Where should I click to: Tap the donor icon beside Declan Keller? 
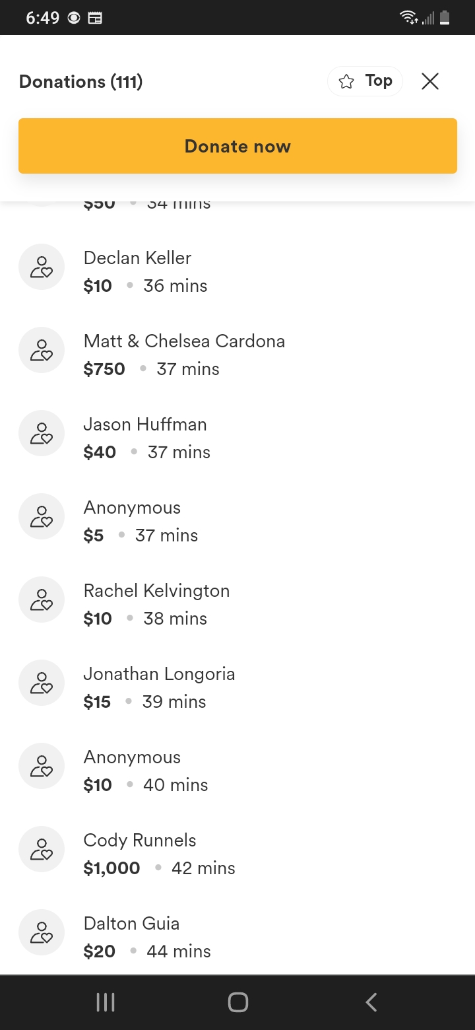pos(42,267)
